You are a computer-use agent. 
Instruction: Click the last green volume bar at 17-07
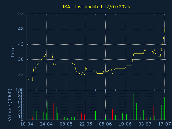point(164,108)
